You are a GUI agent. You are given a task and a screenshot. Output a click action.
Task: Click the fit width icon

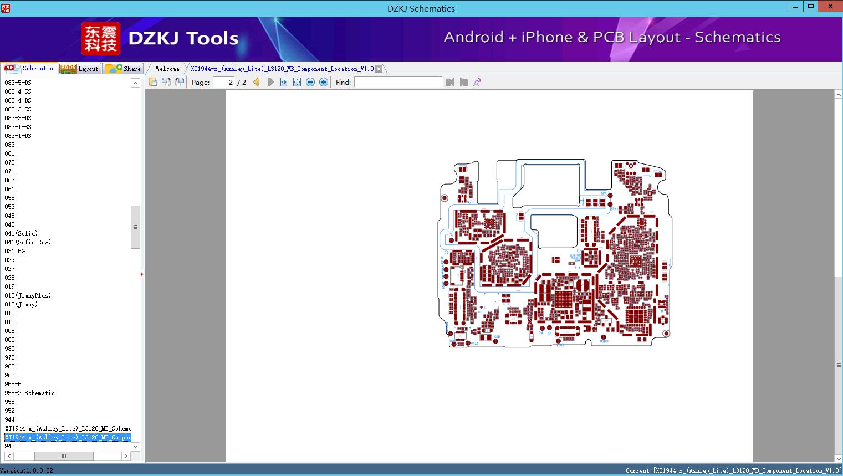pyautogui.click(x=284, y=82)
